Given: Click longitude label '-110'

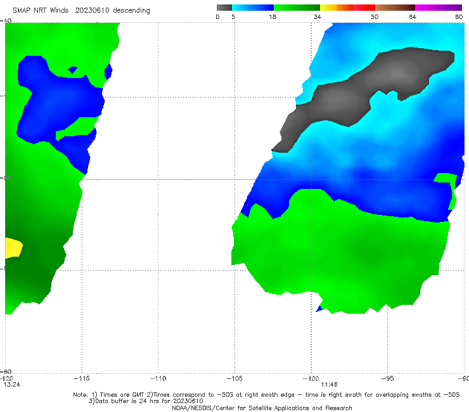Looking at the screenshot, I should tap(158, 378).
